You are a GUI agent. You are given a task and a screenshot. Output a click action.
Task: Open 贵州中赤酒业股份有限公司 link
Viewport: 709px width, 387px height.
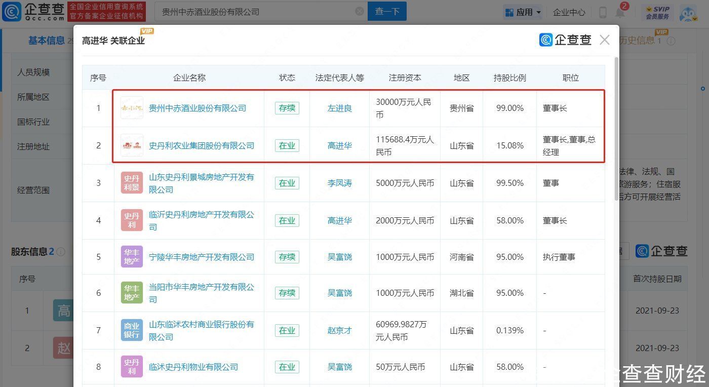(198, 108)
